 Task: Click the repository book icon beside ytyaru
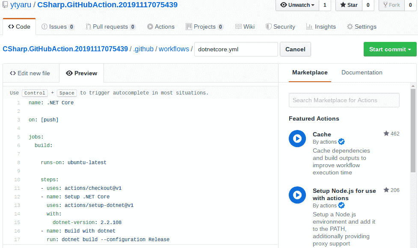click(x=5, y=5)
